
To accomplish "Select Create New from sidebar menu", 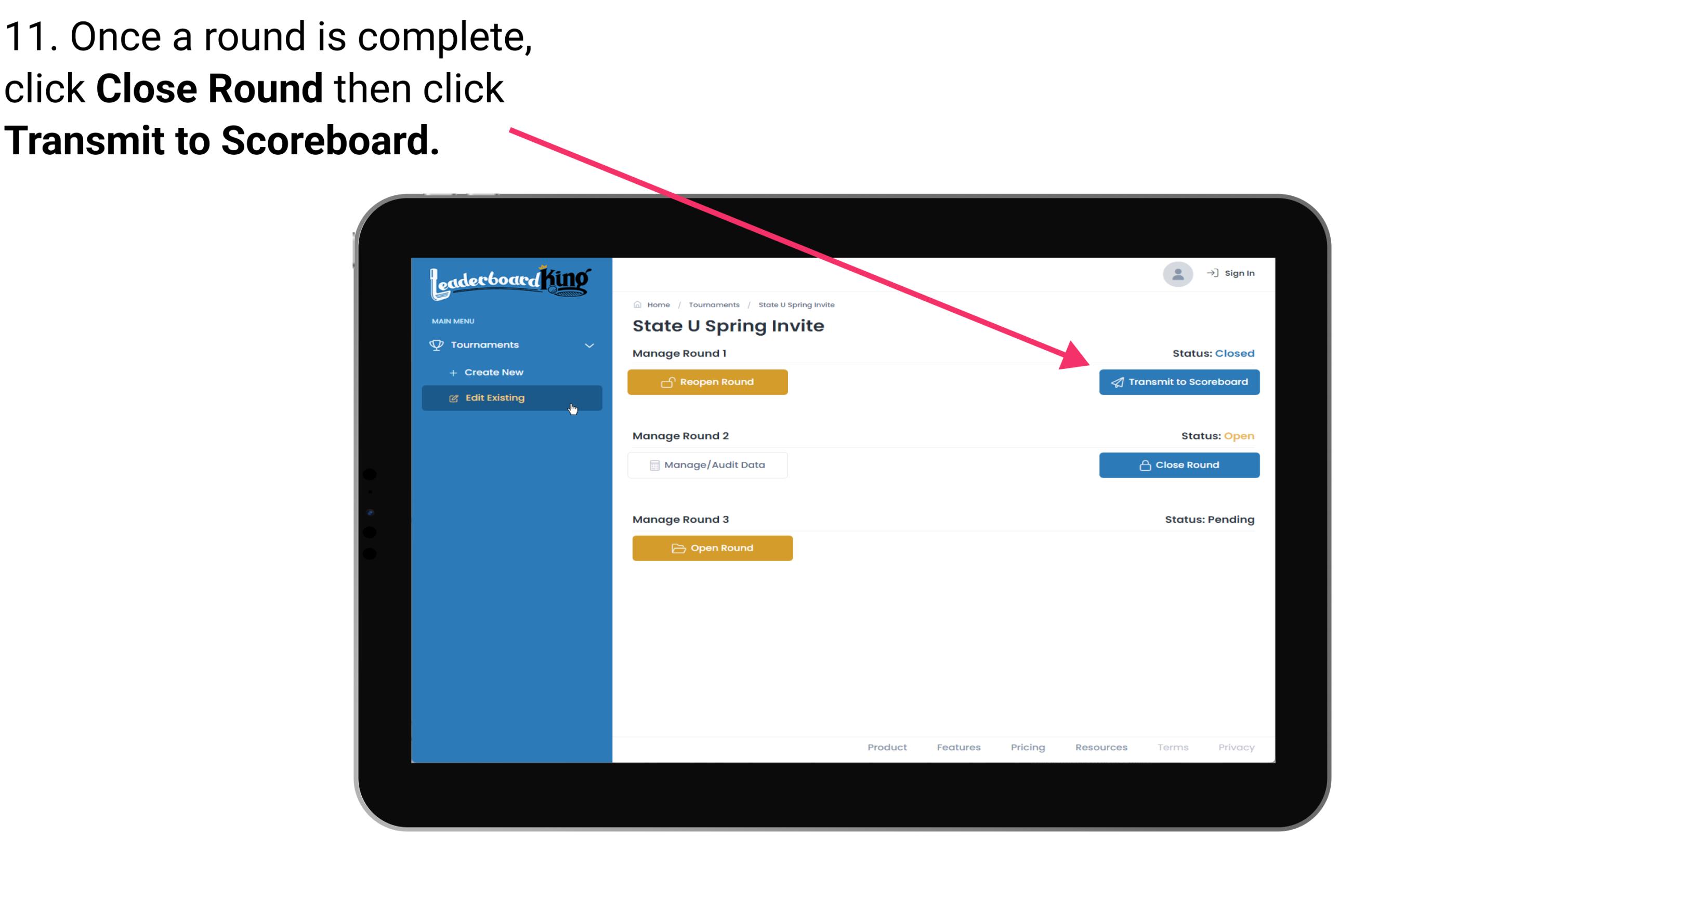I will [494, 372].
